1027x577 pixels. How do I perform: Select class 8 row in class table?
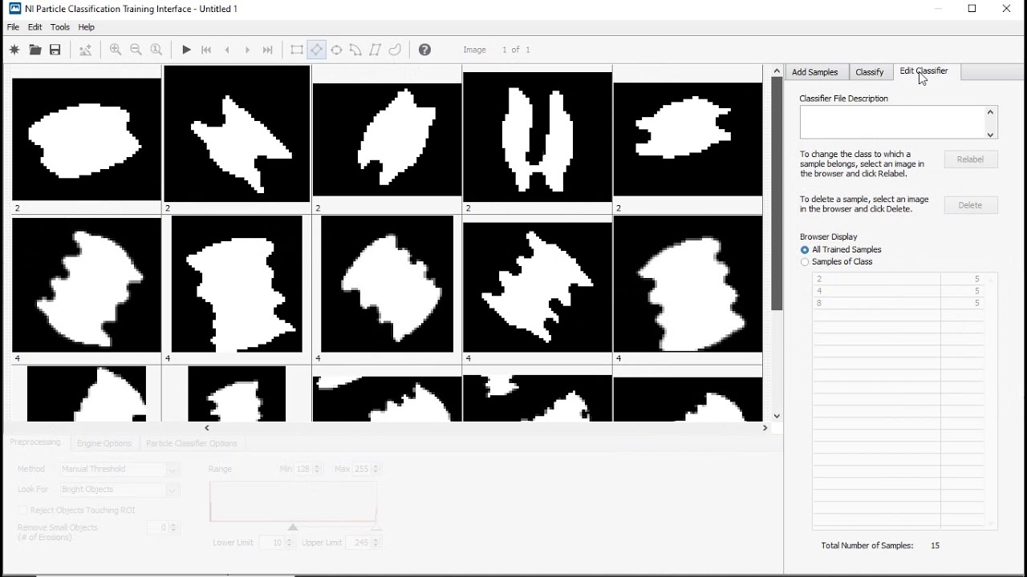click(899, 303)
